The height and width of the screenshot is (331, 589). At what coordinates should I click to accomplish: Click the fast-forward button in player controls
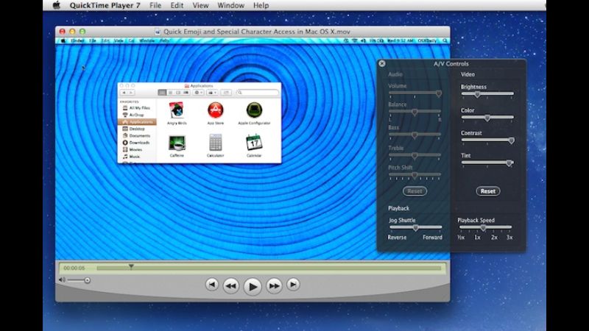point(274,285)
